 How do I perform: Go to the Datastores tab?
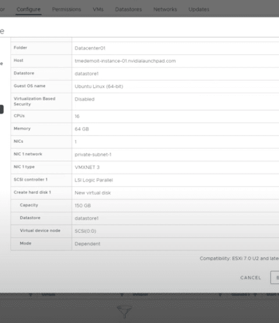point(128,9)
